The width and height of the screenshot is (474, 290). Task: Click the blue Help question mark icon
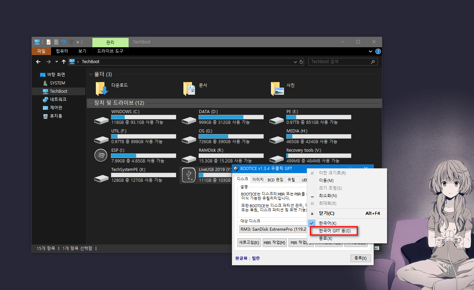378,51
